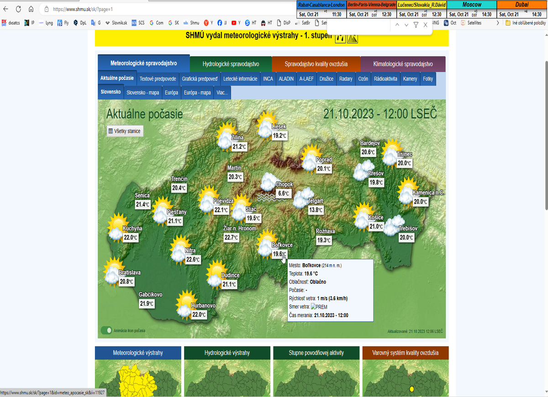Click the rain warning icon in yellow banner
Image resolution: width=548 pixels, height=397 pixels.
click(x=340, y=38)
